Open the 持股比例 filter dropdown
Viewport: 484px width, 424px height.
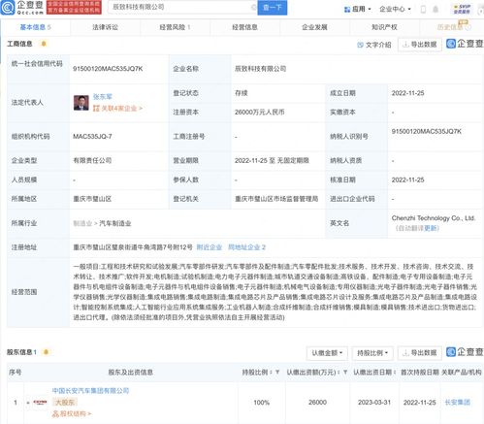(372, 353)
